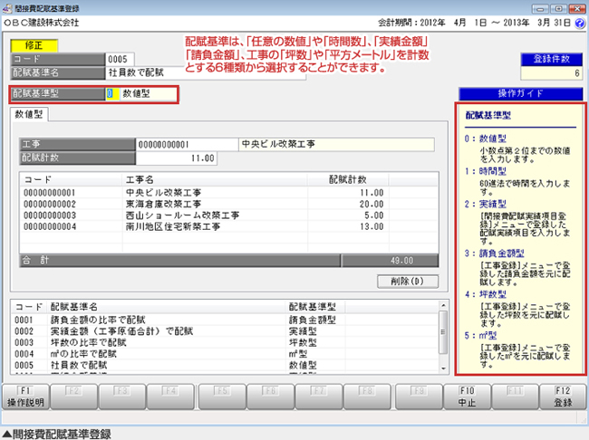Open the blue help question-mark icon
This screenshot has height=440, width=589.
click(580, 24)
